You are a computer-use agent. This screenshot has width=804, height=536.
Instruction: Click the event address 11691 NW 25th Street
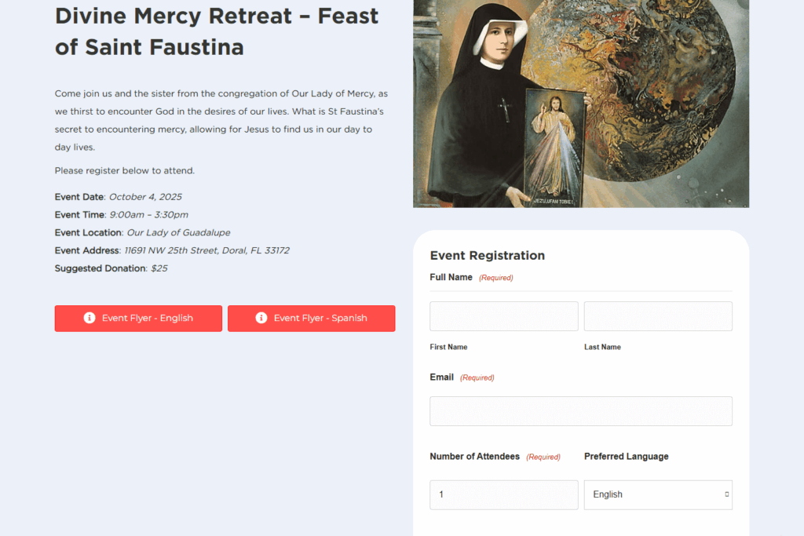(207, 250)
